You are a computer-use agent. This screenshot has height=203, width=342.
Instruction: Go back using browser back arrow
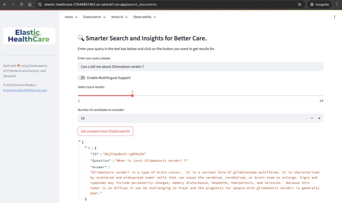[5, 4]
